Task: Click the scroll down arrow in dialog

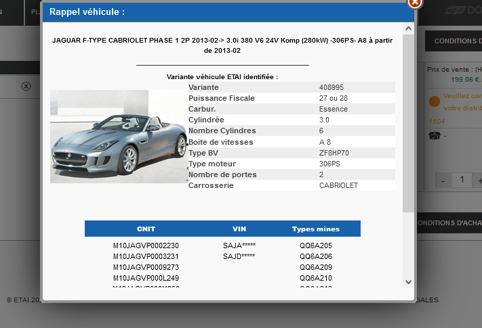Action: [408, 282]
